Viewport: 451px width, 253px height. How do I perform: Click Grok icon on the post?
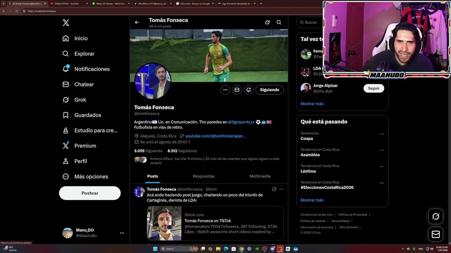[274, 189]
